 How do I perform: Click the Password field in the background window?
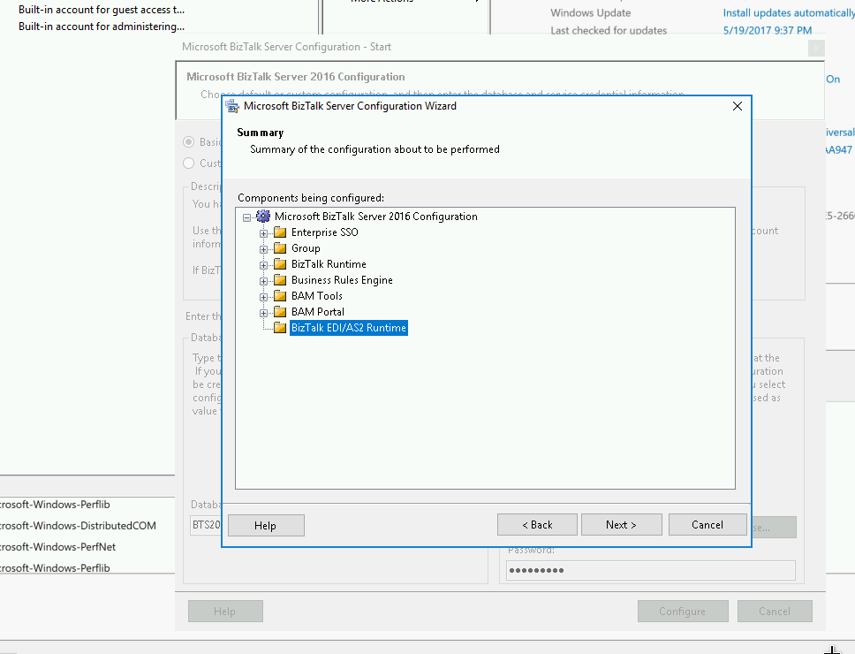(x=650, y=571)
